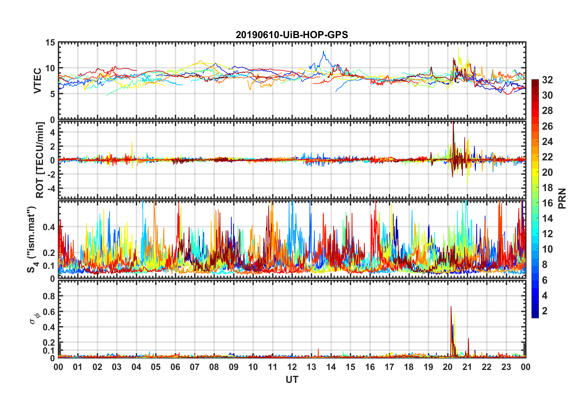Select tick value 0.1 on S4 axis

pos(49,266)
